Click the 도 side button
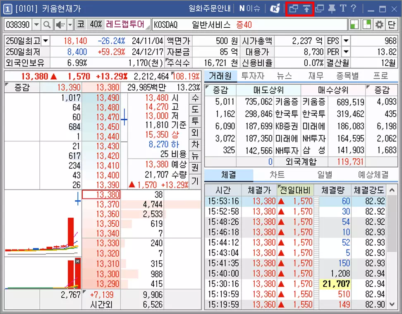 [x=195, y=110]
